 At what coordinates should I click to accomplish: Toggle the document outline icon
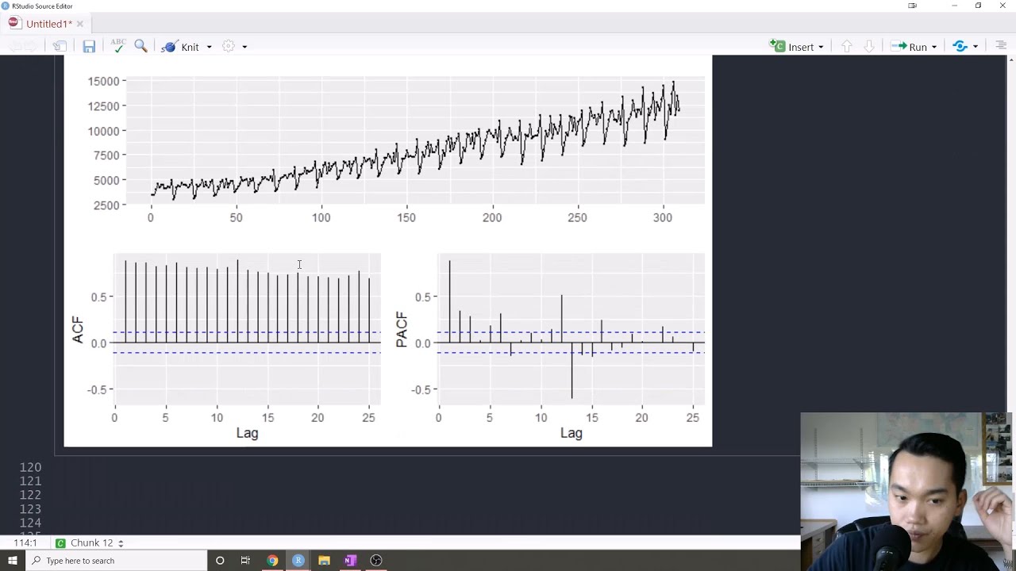(x=1001, y=46)
